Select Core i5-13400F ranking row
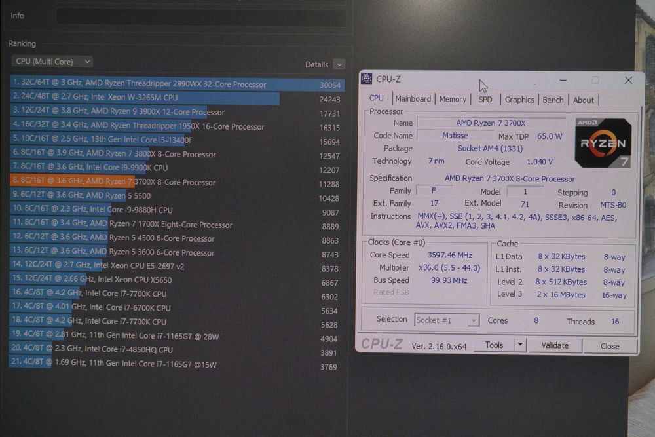This screenshot has height=437, width=655. click(177, 140)
